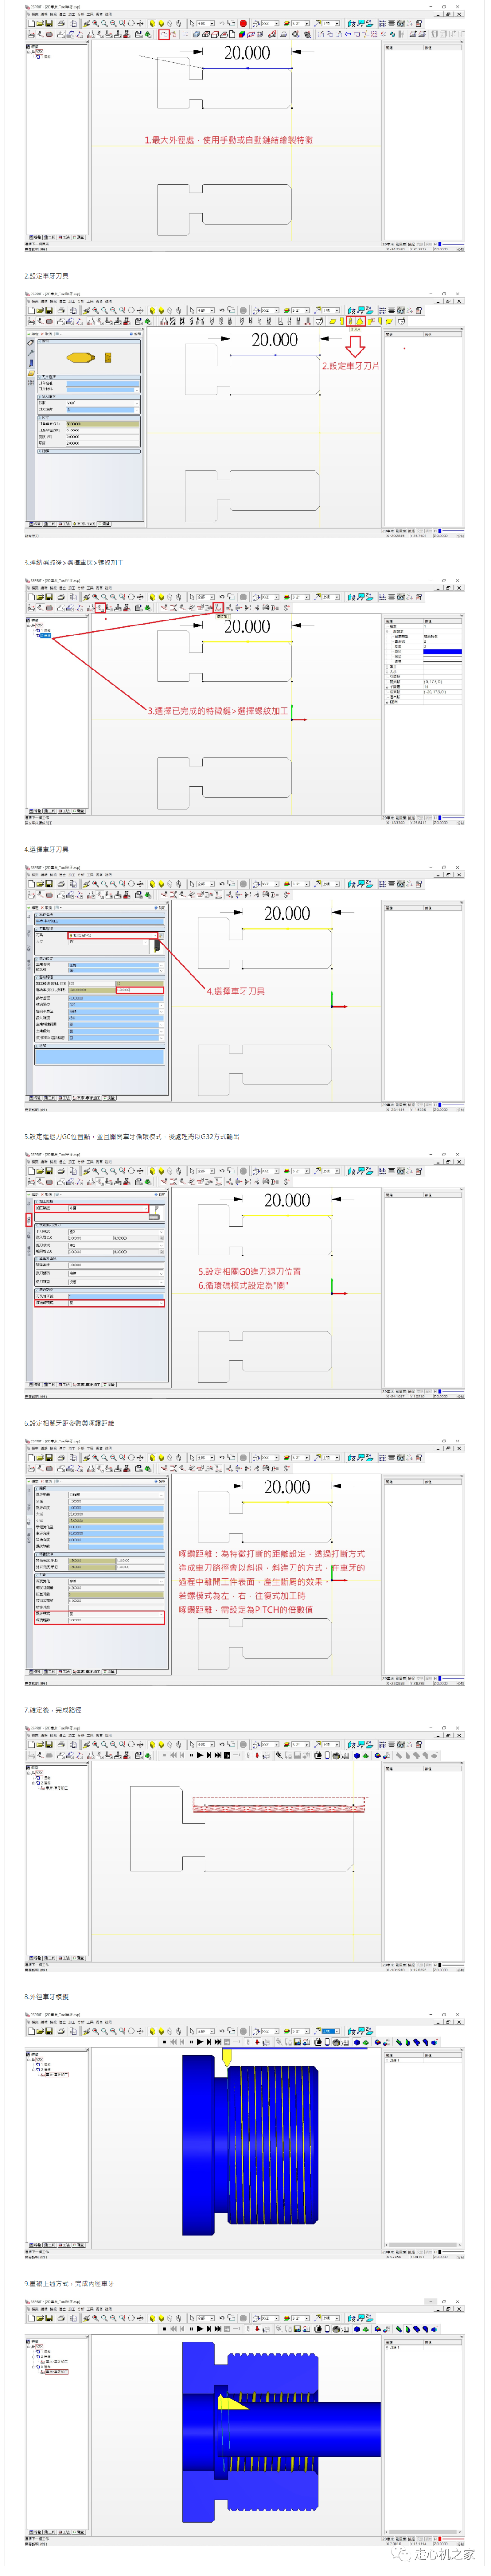Click the caption text 8.外徑車牙模擬
The width and height of the screenshot is (491, 2576).
pyautogui.click(x=46, y=1997)
